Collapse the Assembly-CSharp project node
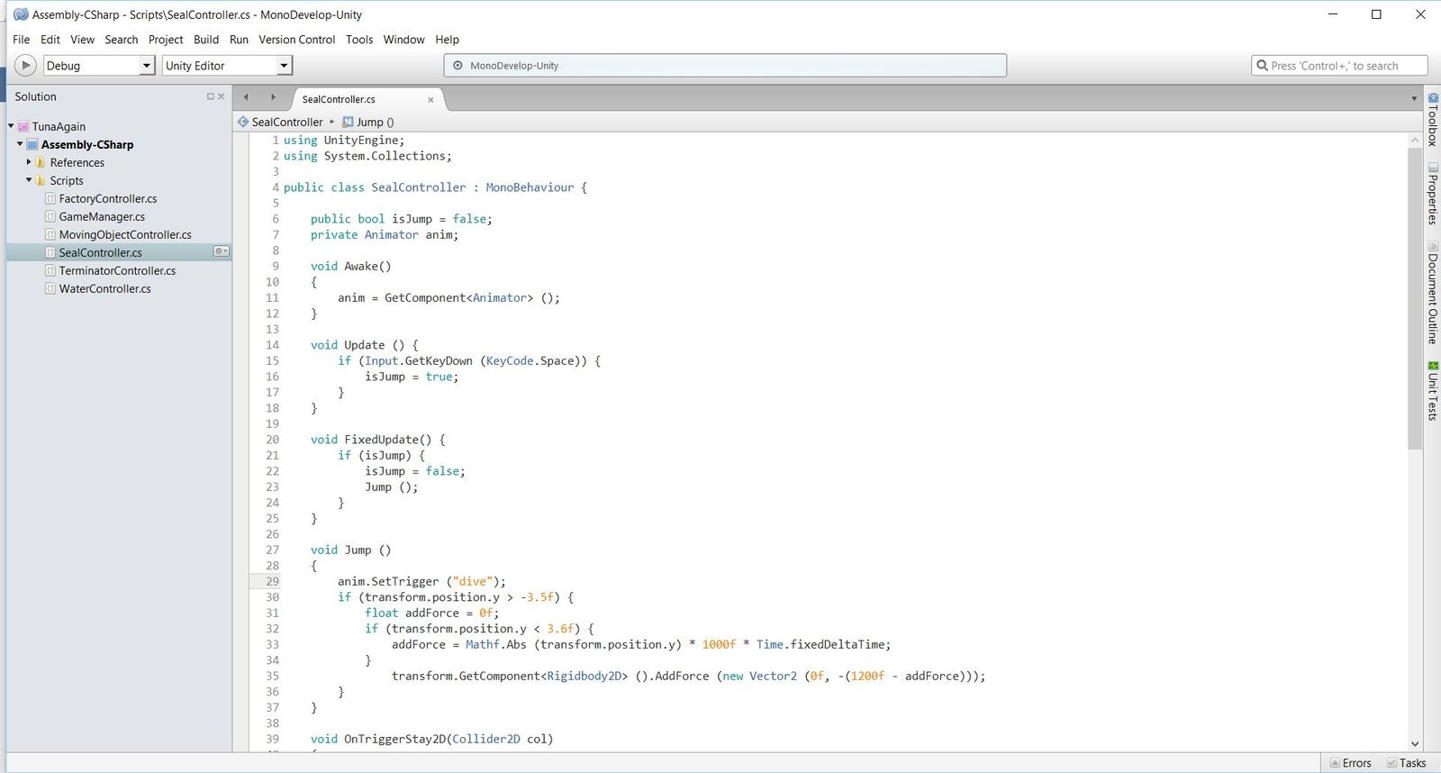 (x=20, y=144)
